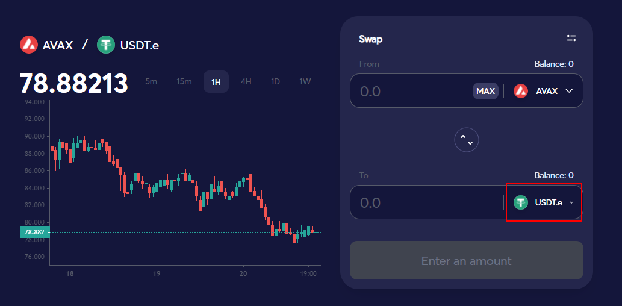Click the dotted current price line

tap(185, 232)
